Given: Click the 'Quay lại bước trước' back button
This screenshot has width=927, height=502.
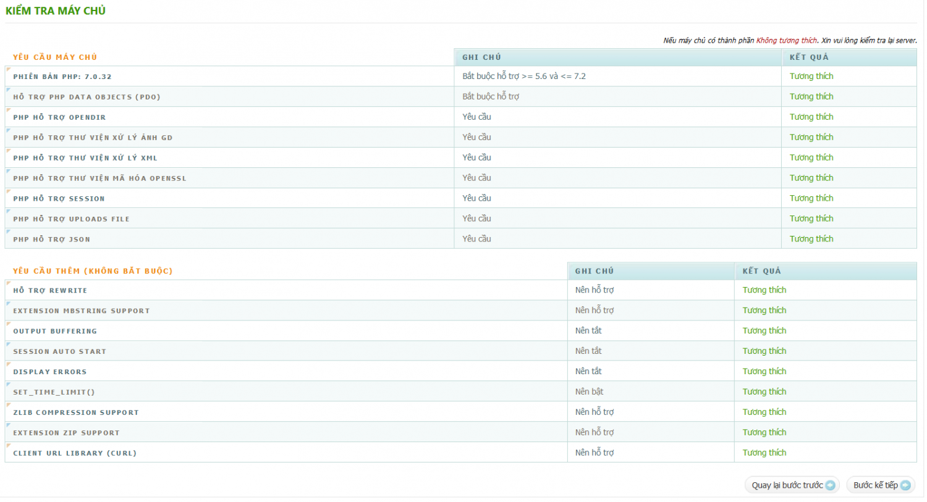Looking at the screenshot, I should click(792, 485).
